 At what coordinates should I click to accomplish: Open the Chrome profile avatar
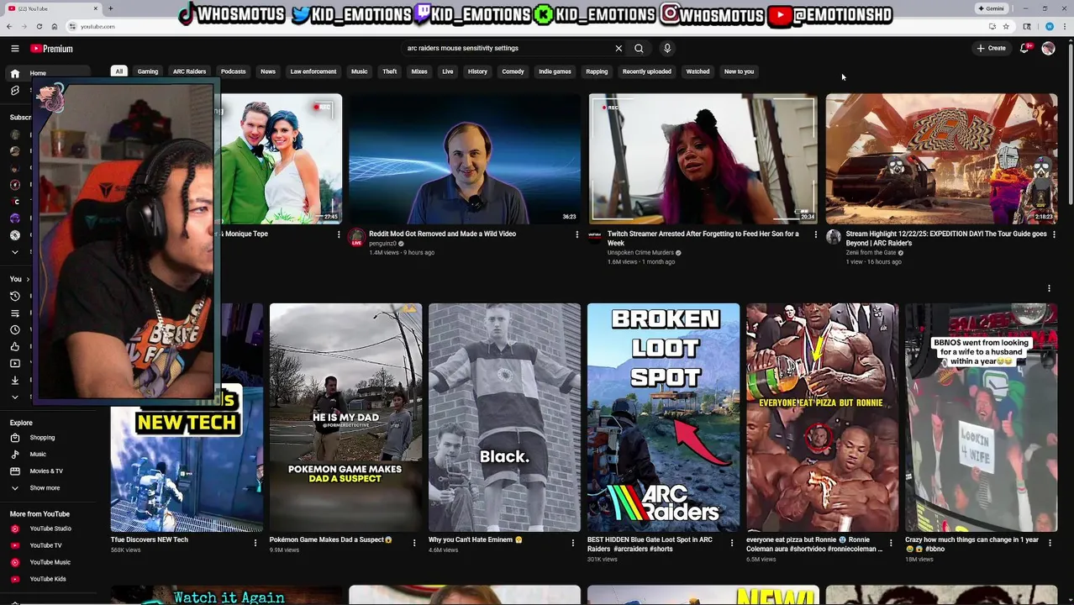pos(1050,27)
